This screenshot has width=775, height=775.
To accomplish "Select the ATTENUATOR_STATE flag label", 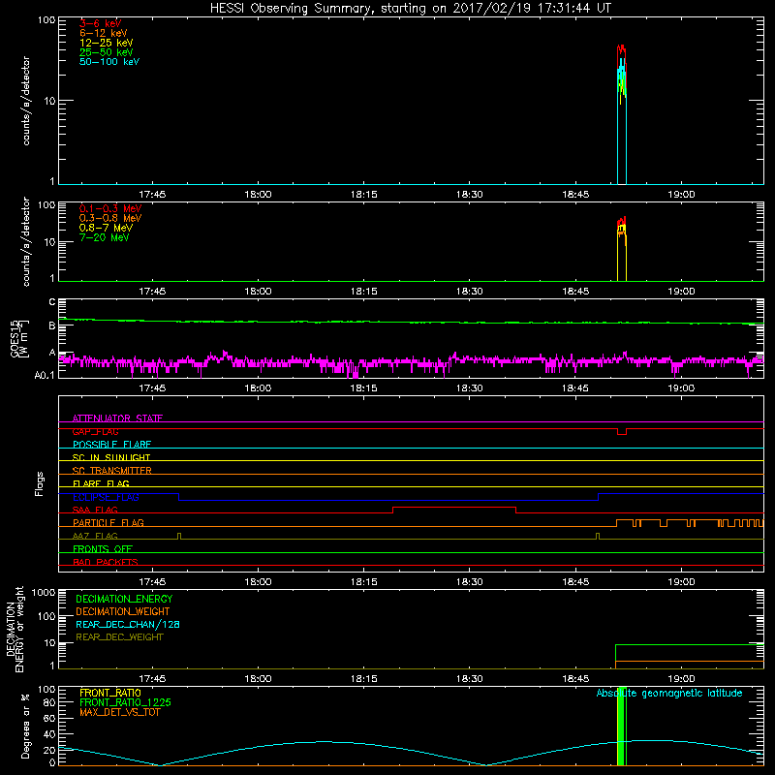I will tap(117, 418).
